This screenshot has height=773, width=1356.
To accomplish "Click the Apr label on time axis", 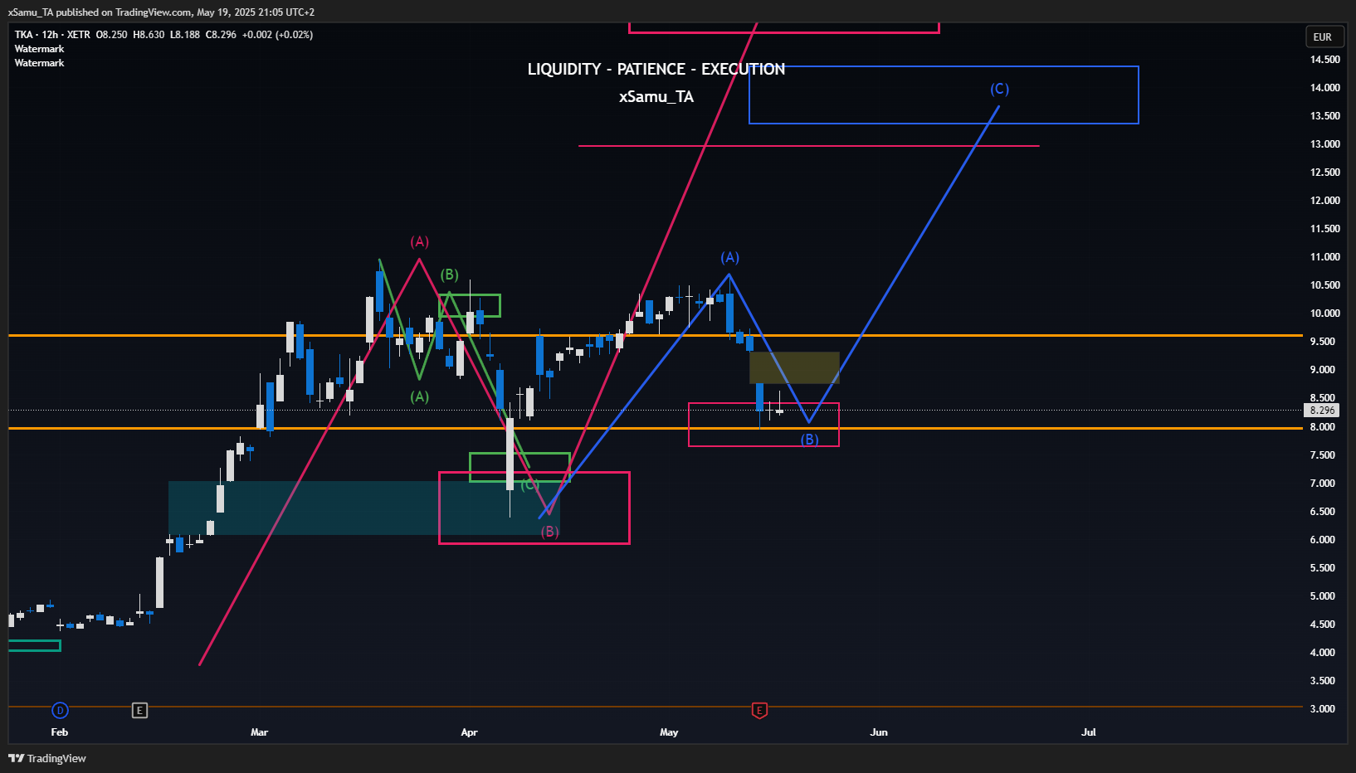I will pyautogui.click(x=469, y=732).
